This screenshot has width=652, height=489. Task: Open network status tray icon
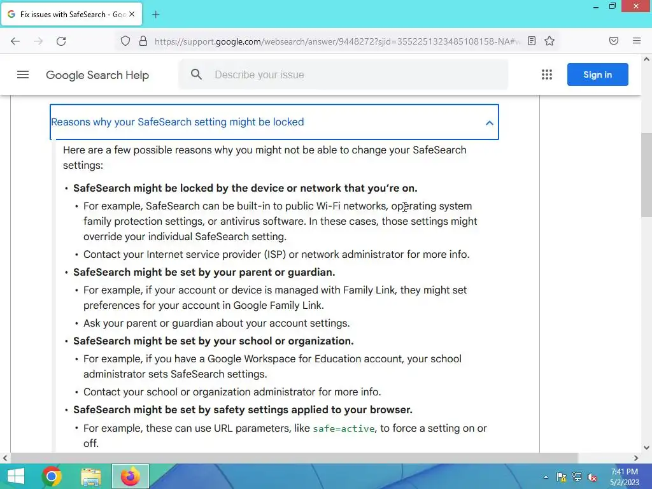[x=577, y=477]
